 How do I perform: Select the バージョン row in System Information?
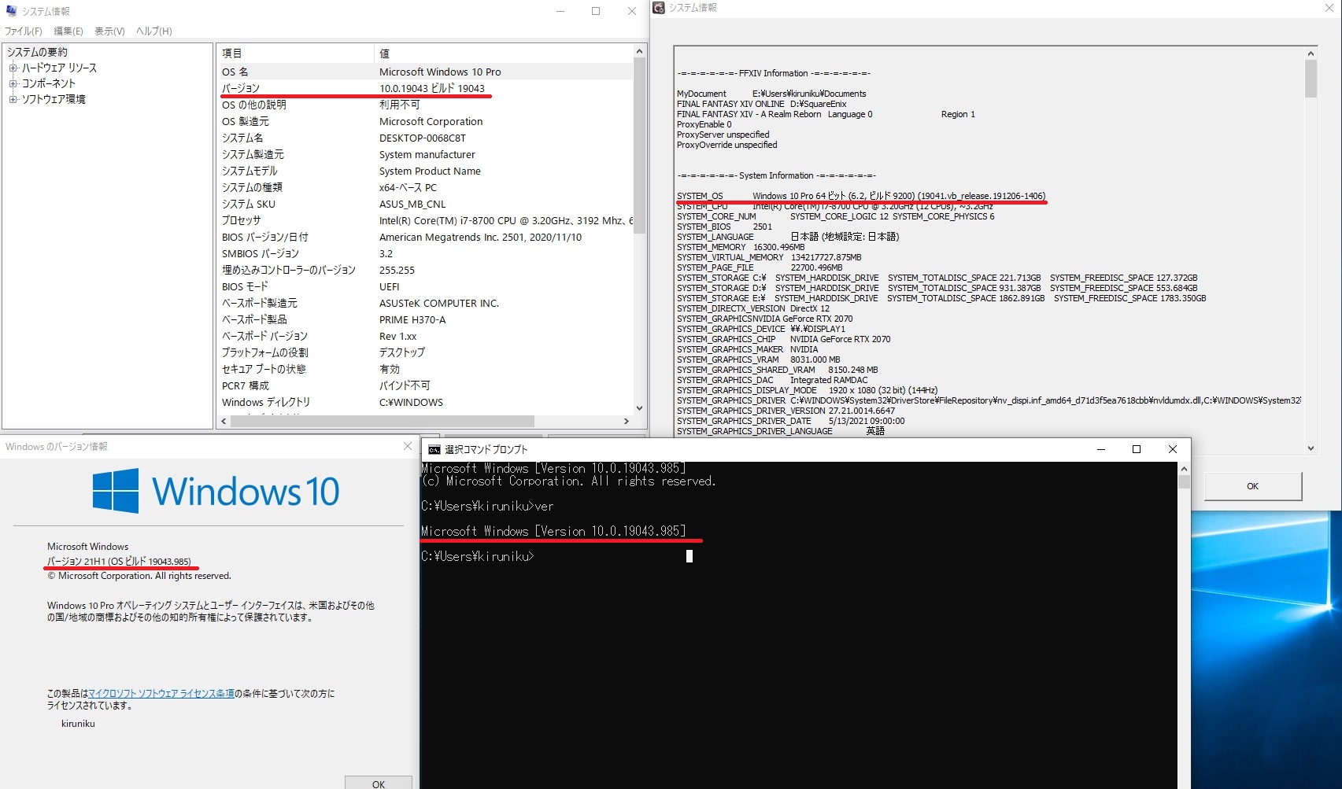click(425, 88)
